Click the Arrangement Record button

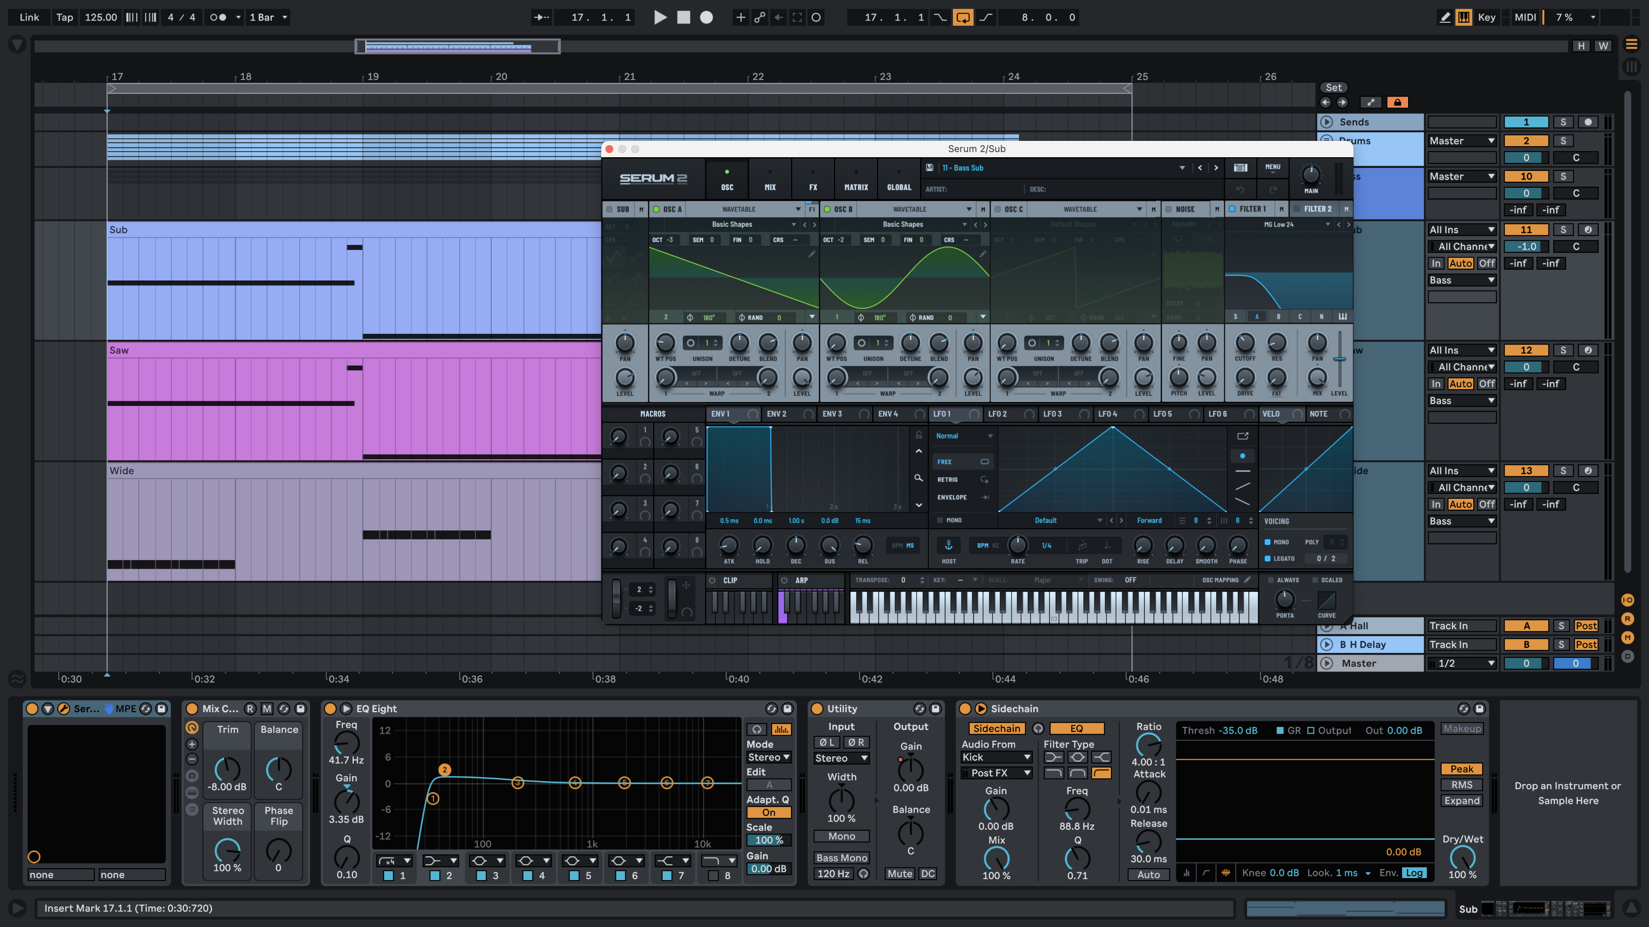tap(706, 17)
